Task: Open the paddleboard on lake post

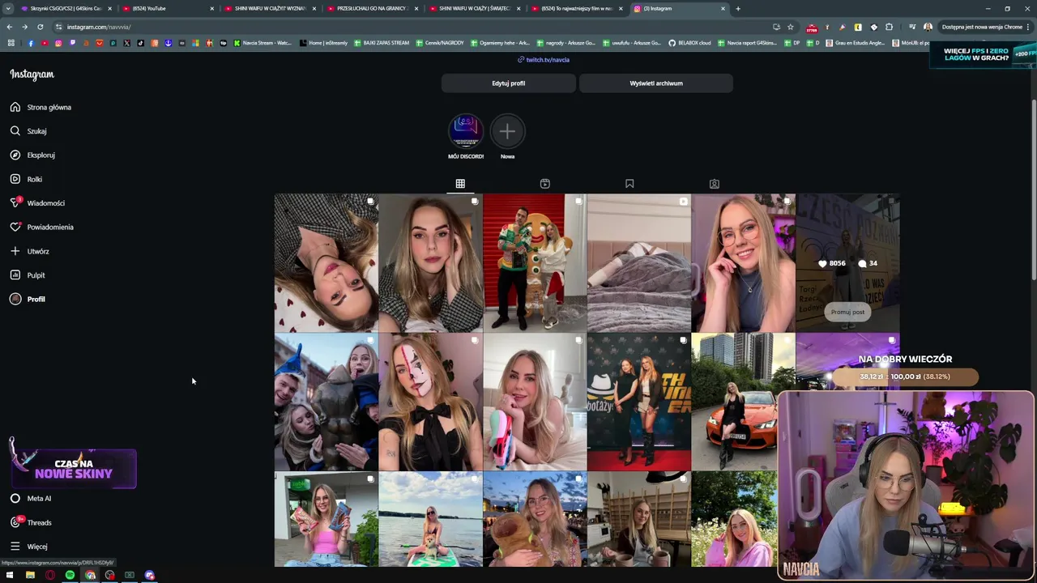Action: (430, 519)
